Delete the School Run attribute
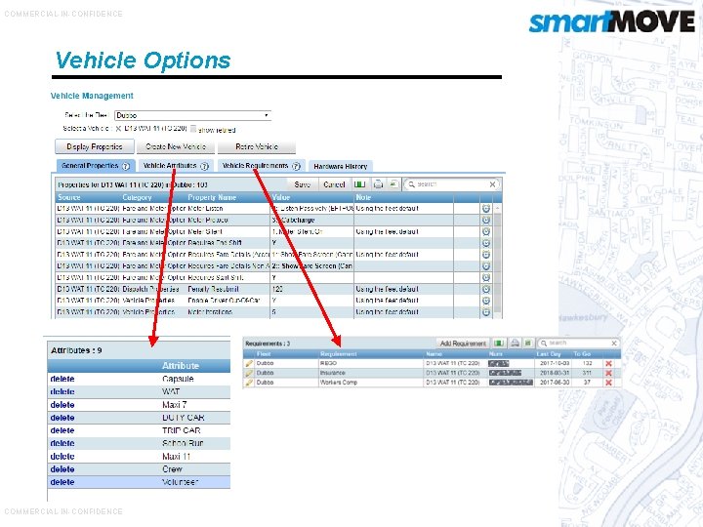This screenshot has width=703, height=527. (62, 443)
